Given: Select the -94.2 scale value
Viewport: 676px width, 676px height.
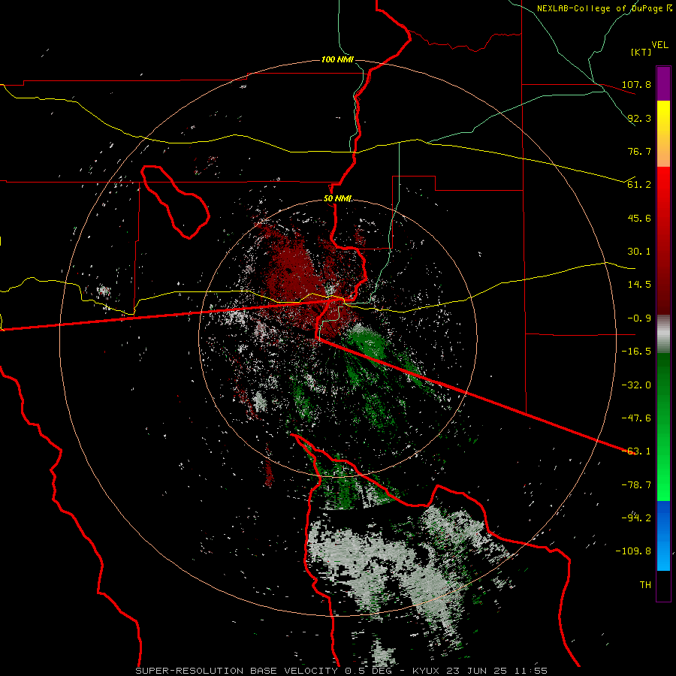Looking at the screenshot, I should (x=636, y=518).
